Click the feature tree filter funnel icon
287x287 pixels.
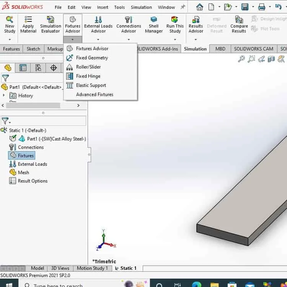(x=5, y=78)
